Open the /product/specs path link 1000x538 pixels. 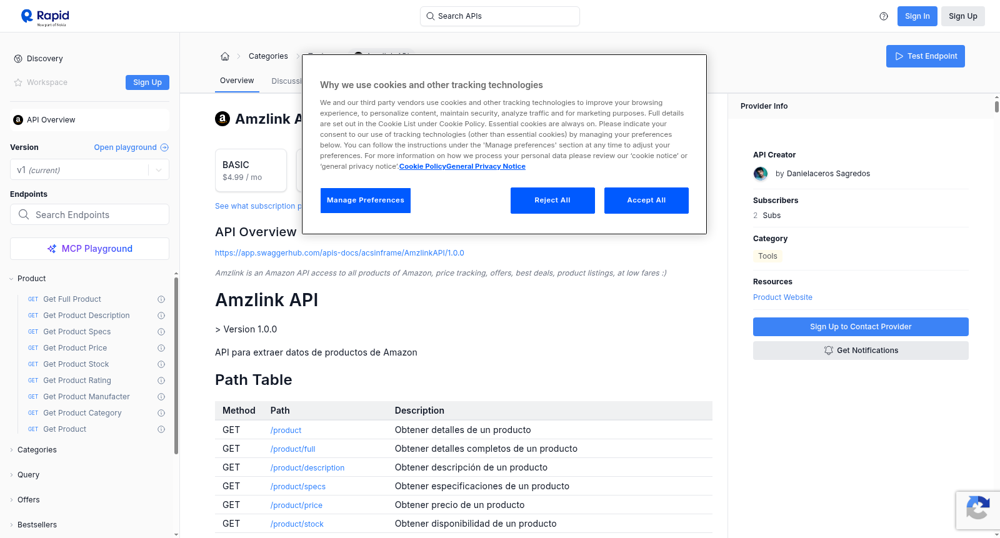[298, 487]
